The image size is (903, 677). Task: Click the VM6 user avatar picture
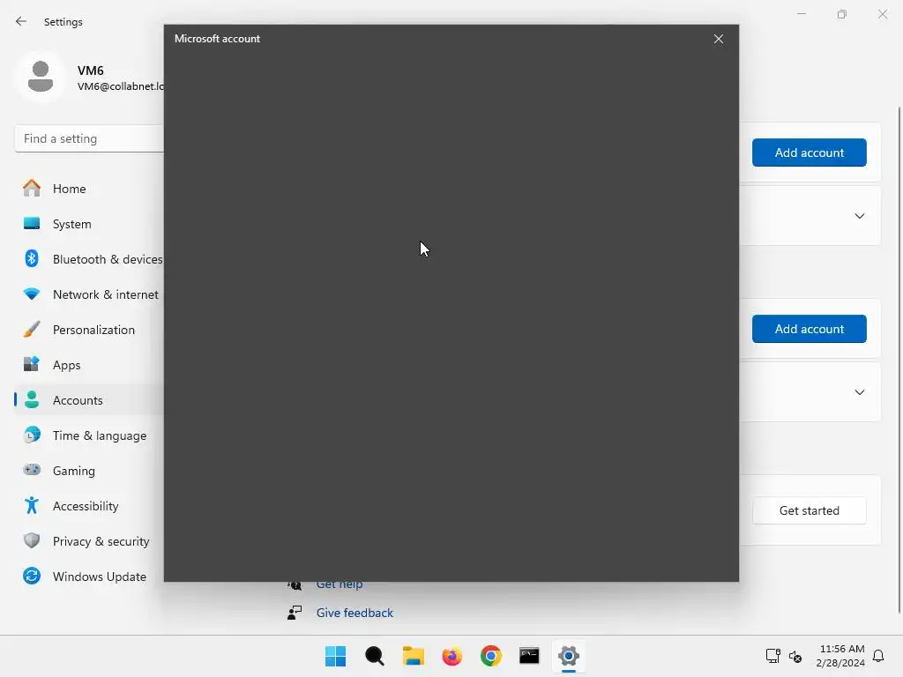tap(41, 77)
